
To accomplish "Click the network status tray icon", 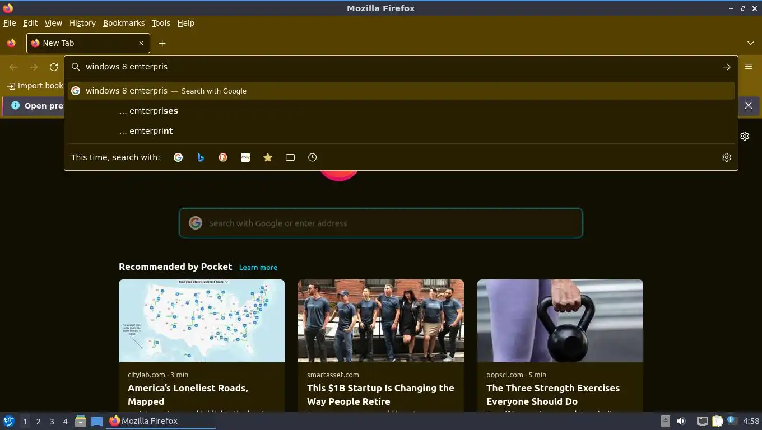I will [702, 421].
